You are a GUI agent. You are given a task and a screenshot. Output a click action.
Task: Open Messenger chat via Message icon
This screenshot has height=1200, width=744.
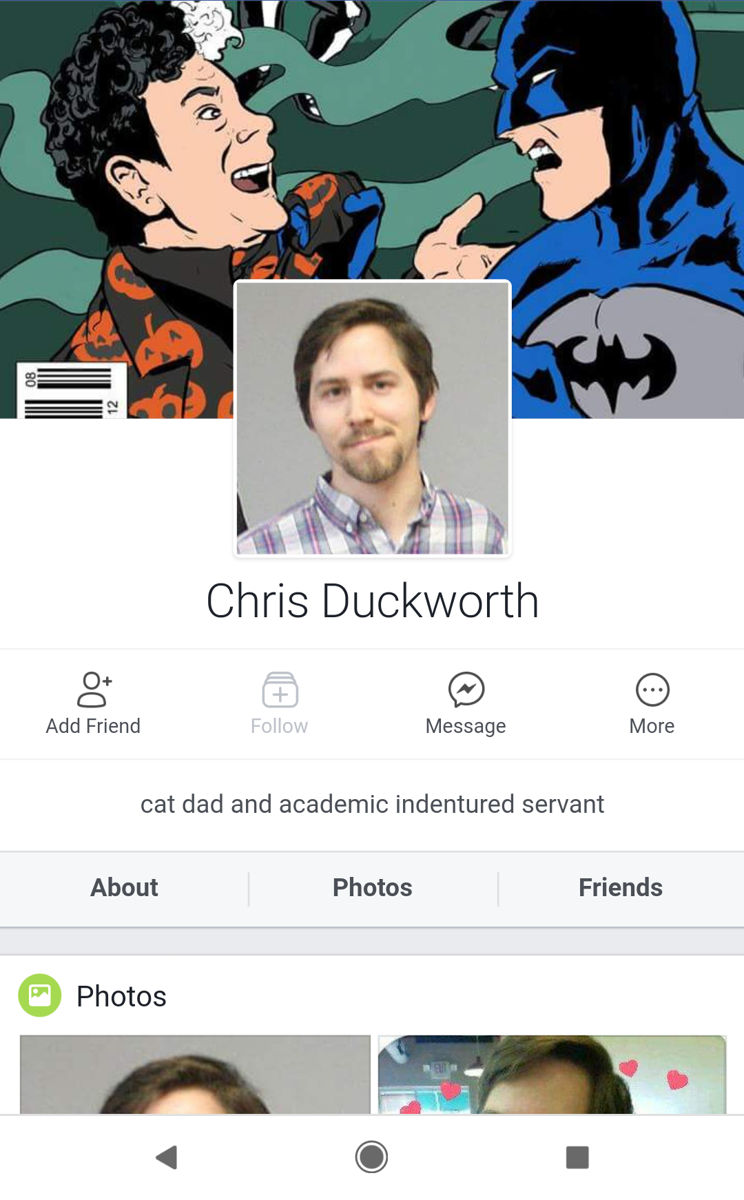click(x=466, y=690)
